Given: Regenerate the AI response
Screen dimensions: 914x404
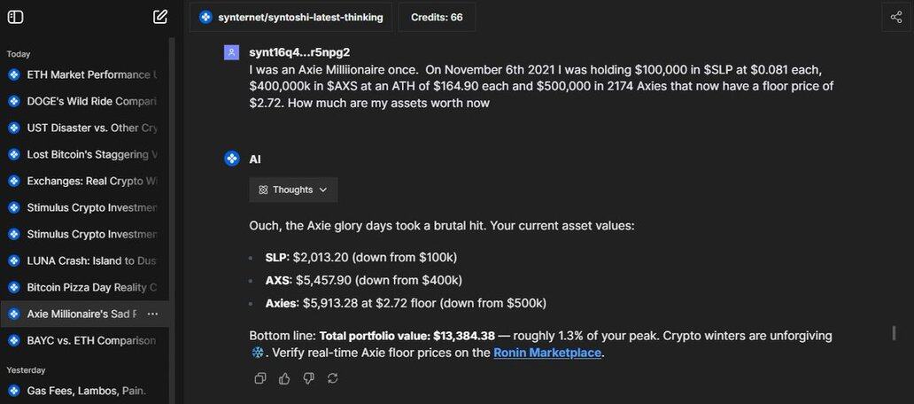Looking at the screenshot, I should [332, 378].
